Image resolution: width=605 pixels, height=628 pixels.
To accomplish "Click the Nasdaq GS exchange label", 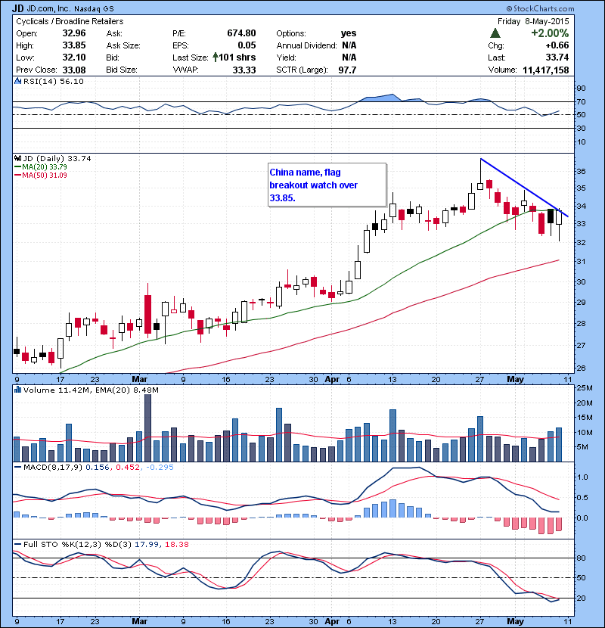I will pos(94,9).
